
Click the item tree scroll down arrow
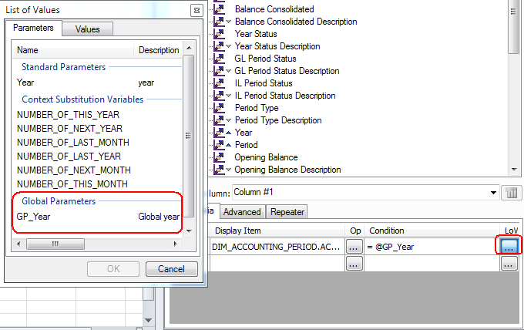(x=514, y=170)
